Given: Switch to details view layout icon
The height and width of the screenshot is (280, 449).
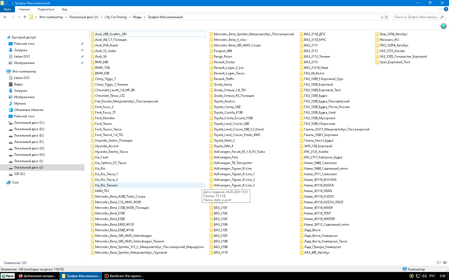Looking at the screenshot, I should tap(439, 263).
